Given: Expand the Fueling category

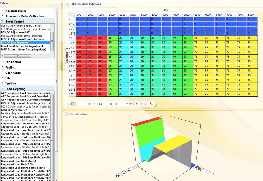Looking at the screenshot, I should pyautogui.click(x=2, y=67).
